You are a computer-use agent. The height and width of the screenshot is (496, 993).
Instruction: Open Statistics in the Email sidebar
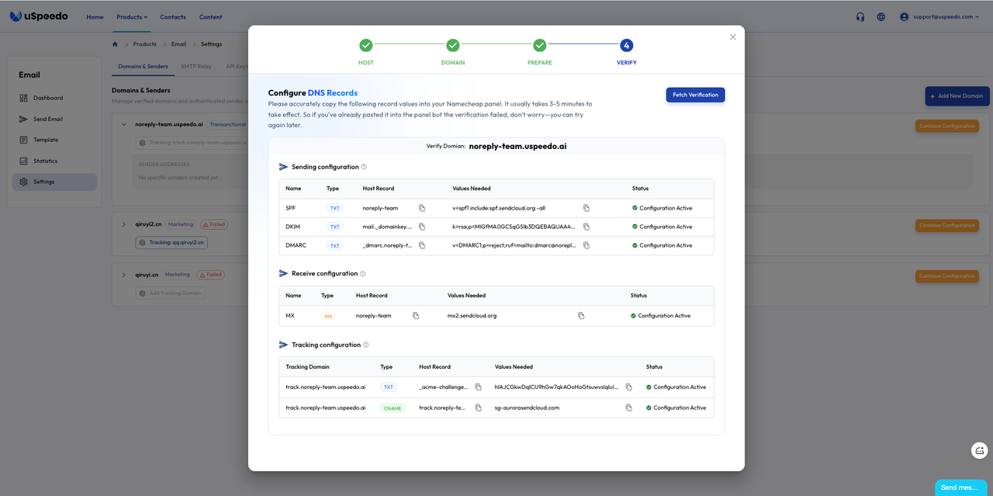click(x=45, y=161)
